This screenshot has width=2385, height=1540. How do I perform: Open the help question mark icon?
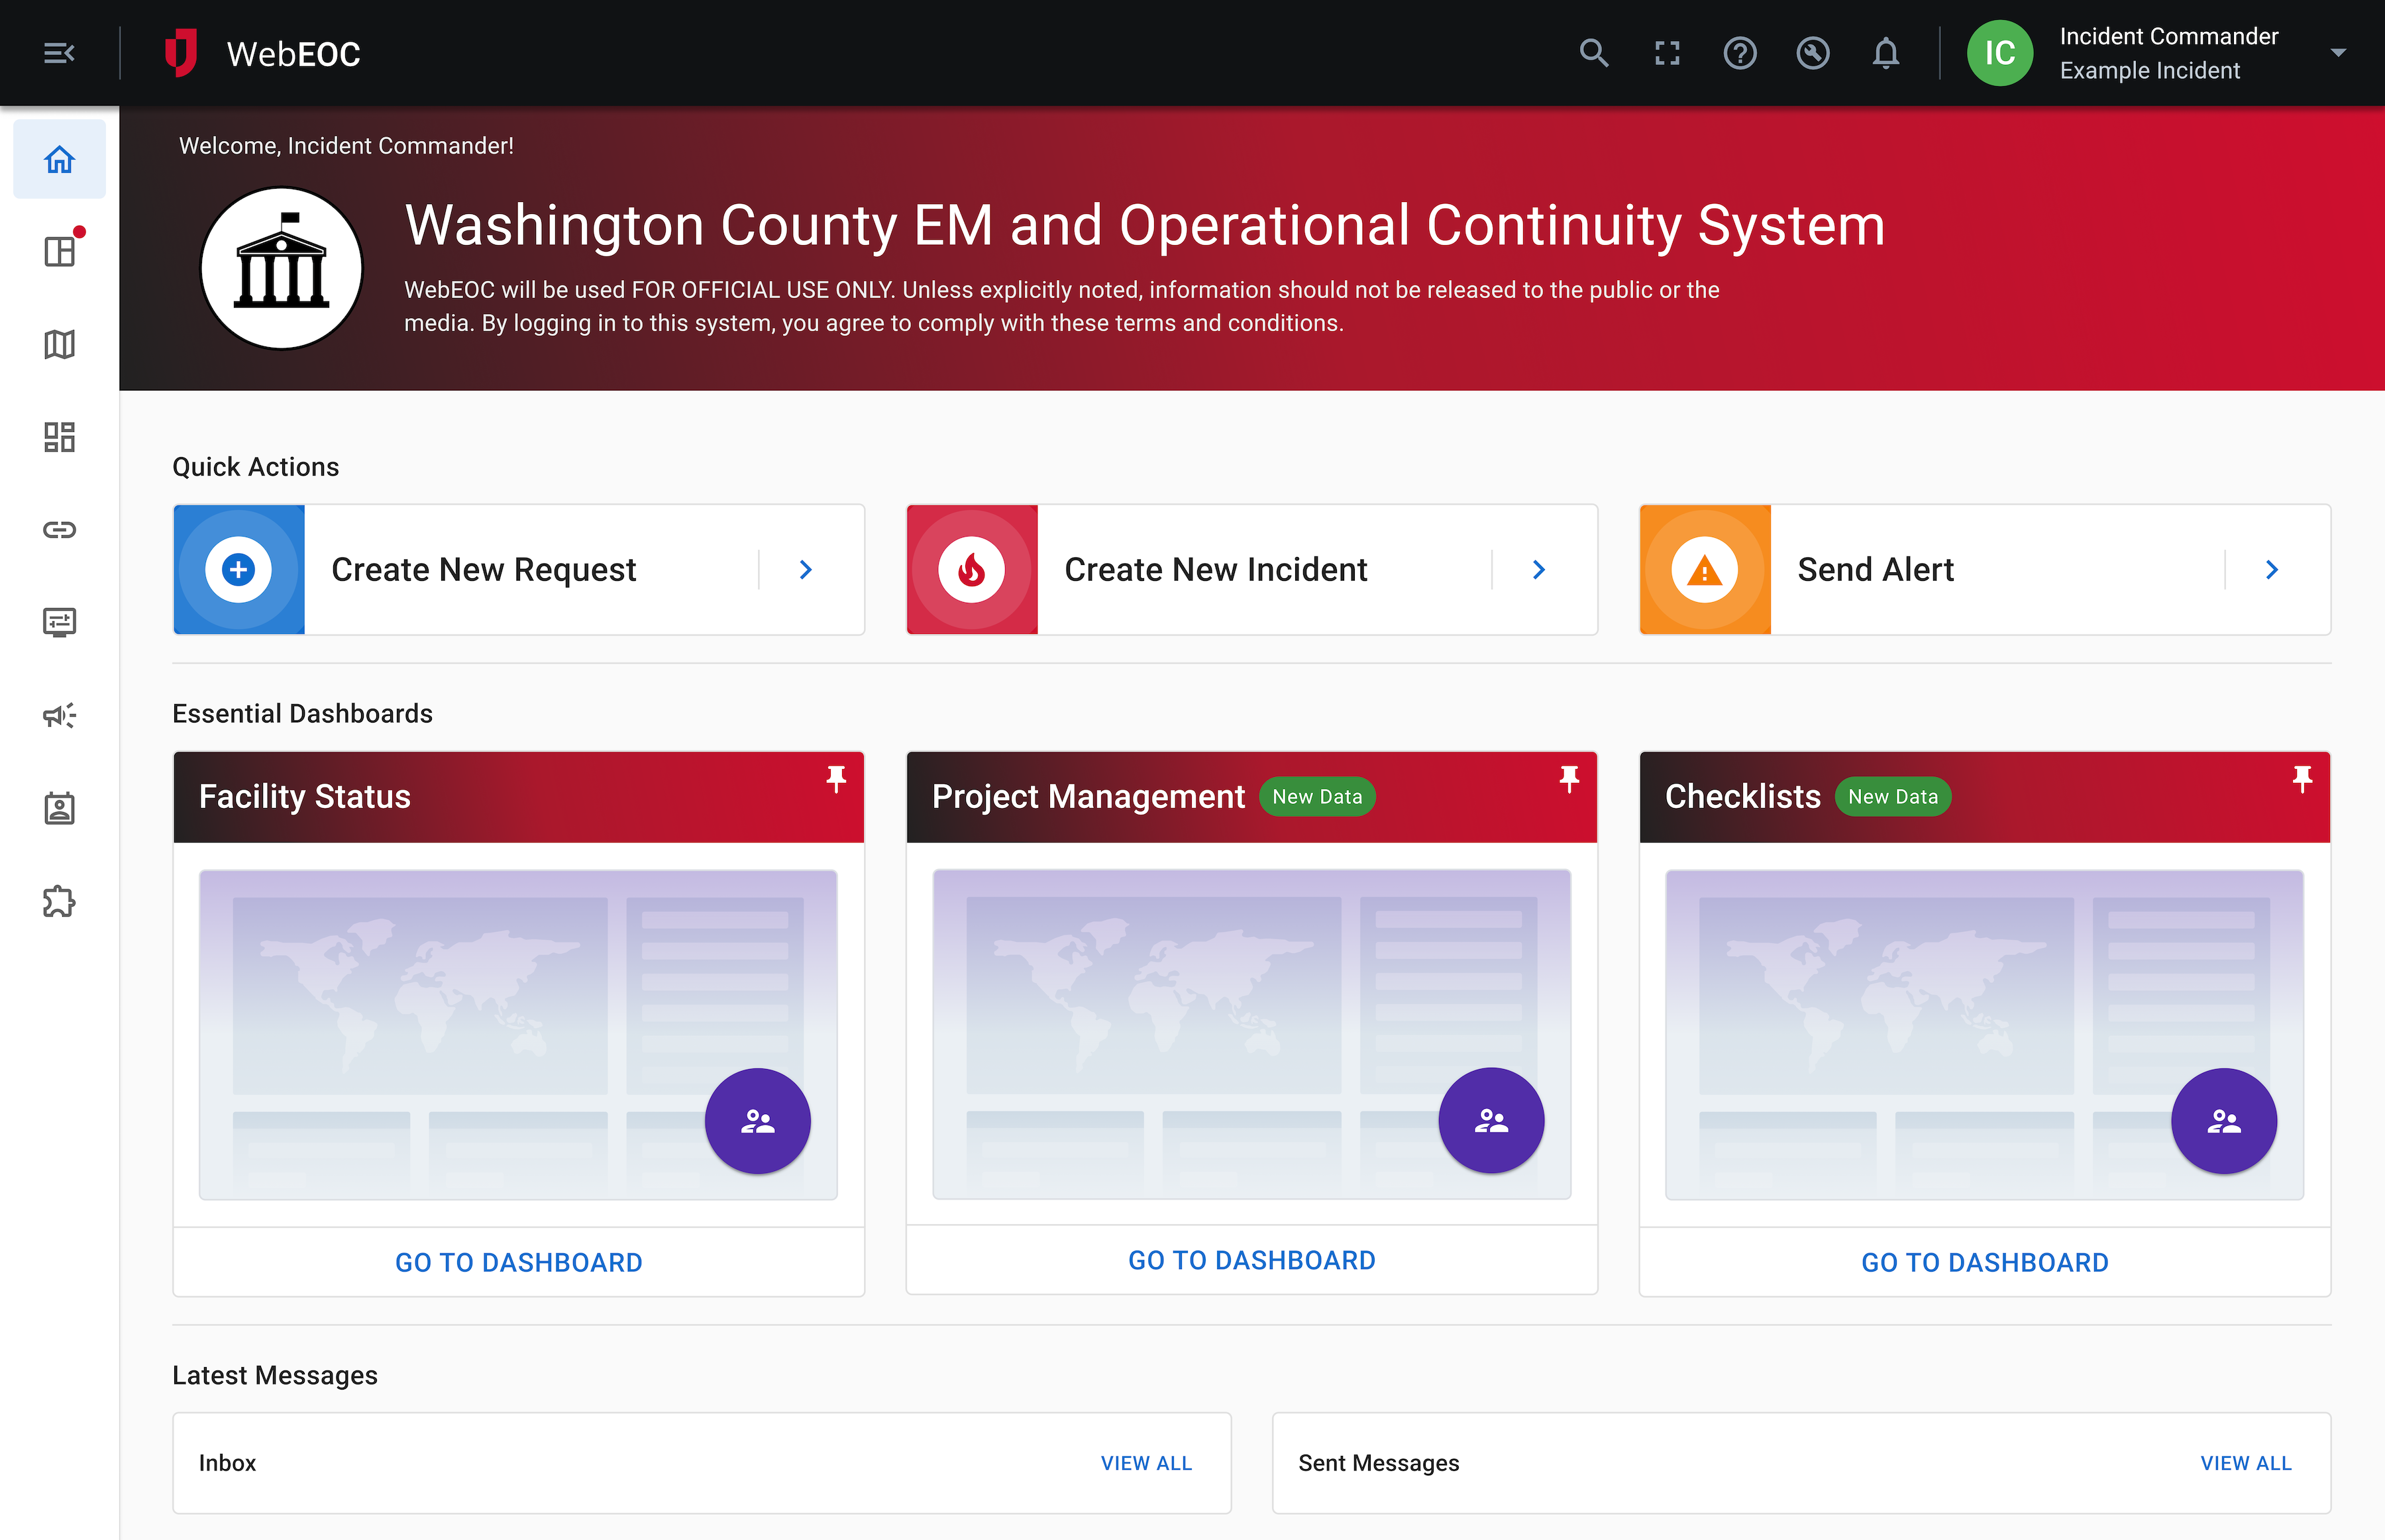[x=1740, y=53]
